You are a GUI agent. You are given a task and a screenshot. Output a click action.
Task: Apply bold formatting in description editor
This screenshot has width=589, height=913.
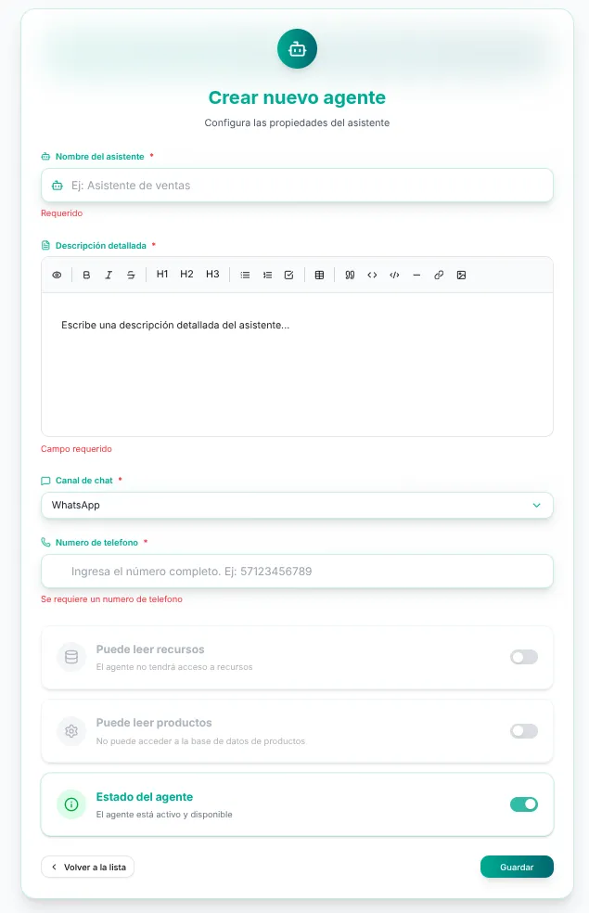(86, 275)
